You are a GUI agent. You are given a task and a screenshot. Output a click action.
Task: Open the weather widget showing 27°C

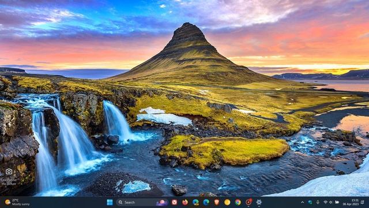pyautogui.click(x=17, y=202)
